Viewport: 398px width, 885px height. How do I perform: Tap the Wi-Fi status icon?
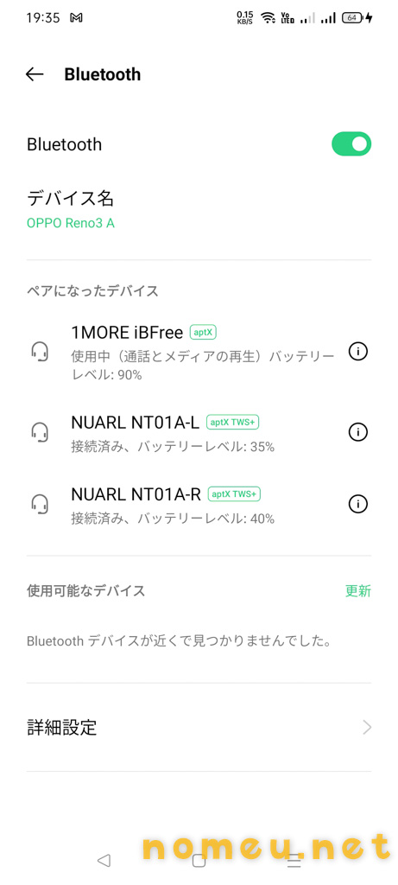[x=268, y=17]
